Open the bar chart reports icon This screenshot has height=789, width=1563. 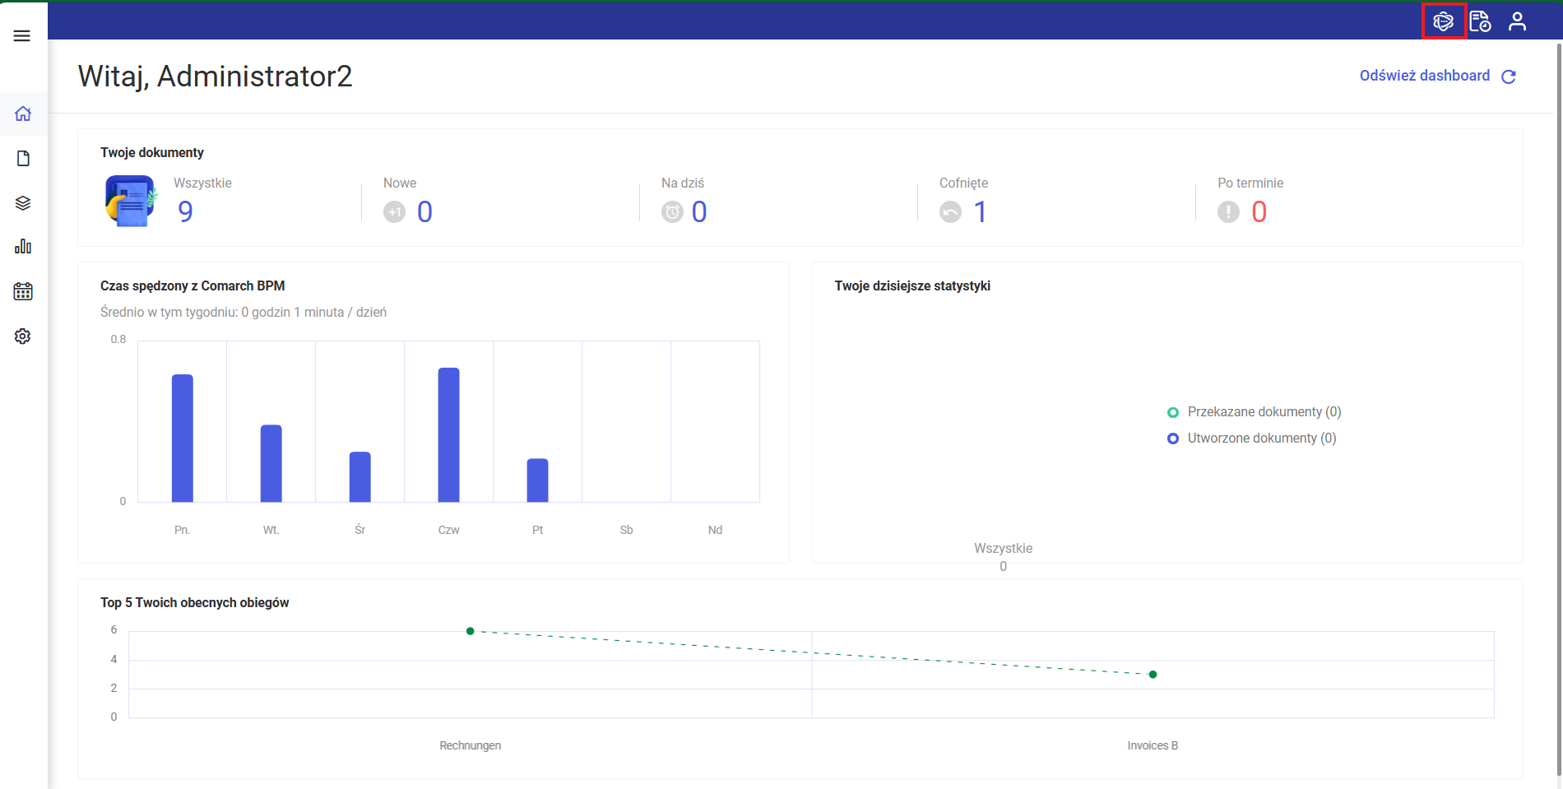pyautogui.click(x=23, y=247)
